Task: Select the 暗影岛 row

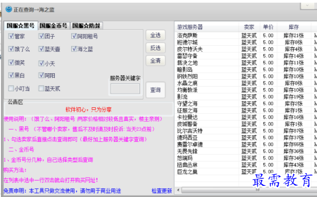Action: click(246, 70)
